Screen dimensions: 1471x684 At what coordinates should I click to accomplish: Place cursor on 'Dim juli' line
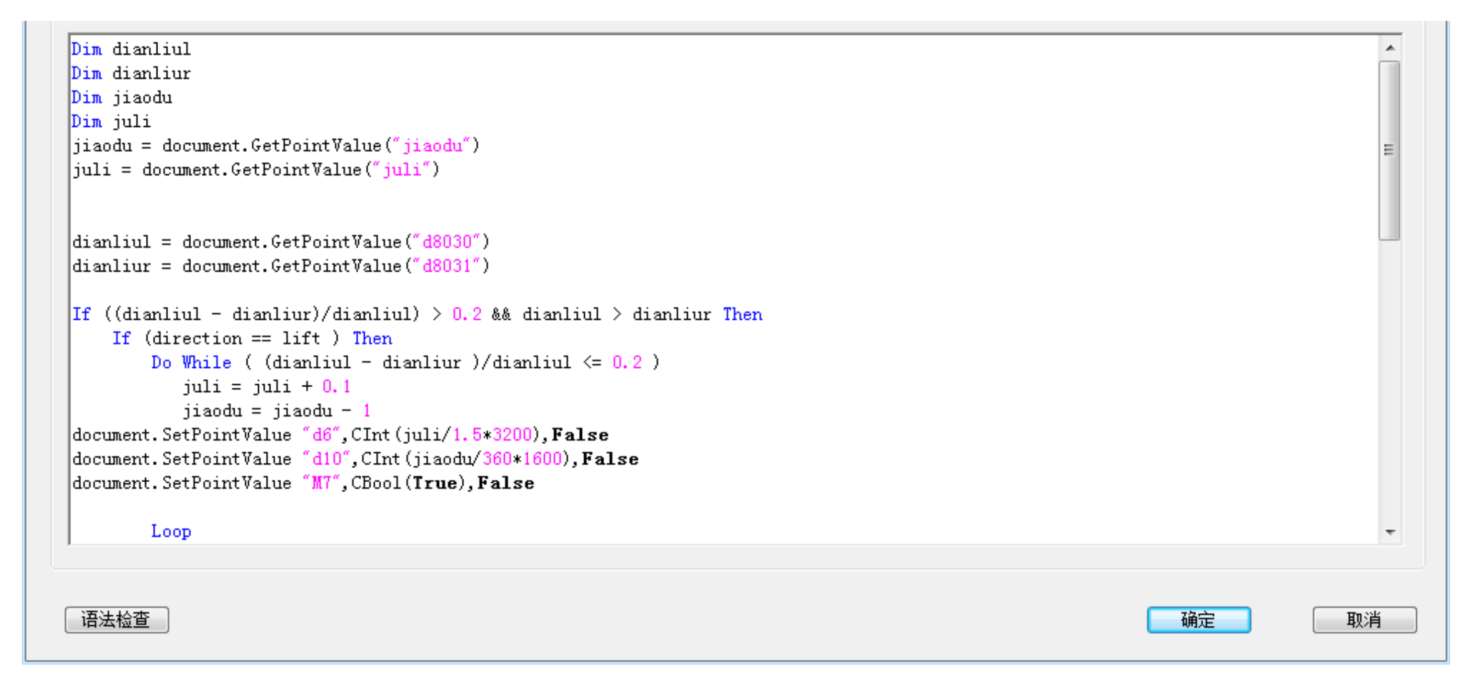111,121
